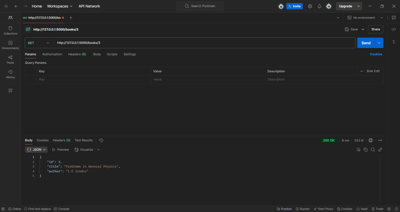
Task: Copy the response body icon
Action: pyautogui.click(x=365, y=150)
